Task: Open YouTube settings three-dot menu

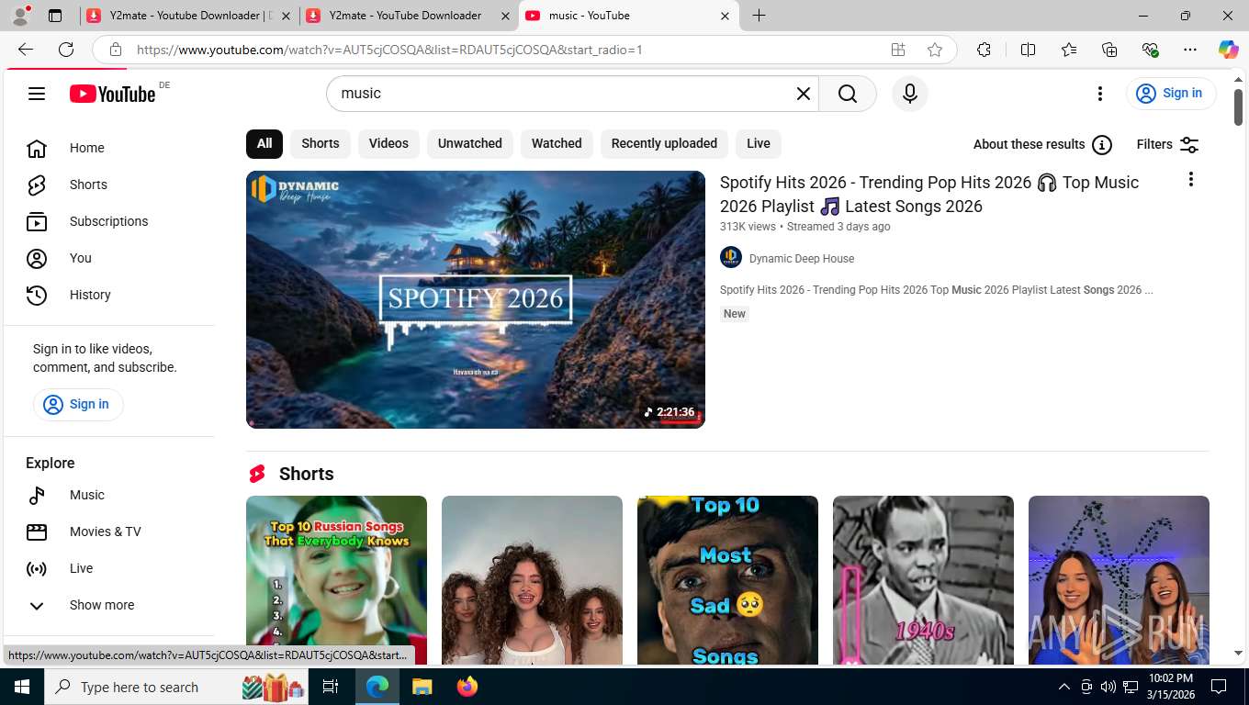Action: coord(1099,94)
